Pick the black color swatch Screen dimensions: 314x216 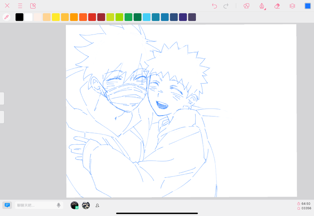pos(19,17)
